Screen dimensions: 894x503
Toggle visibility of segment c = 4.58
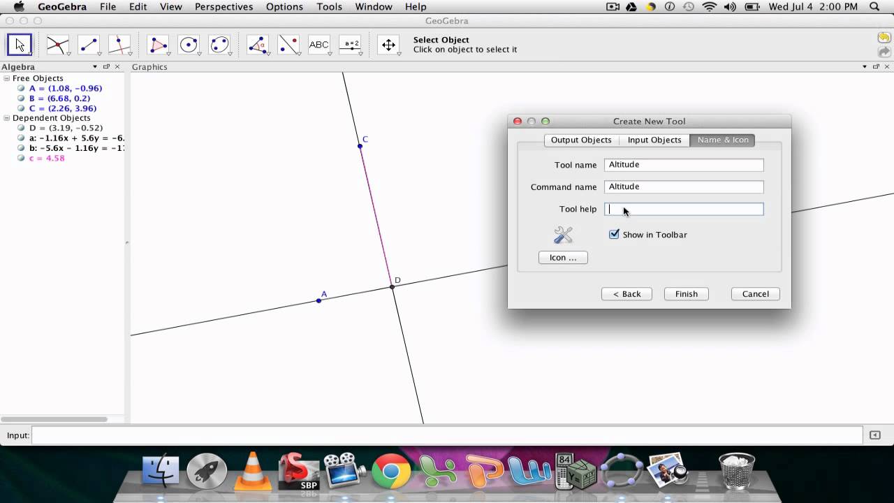click(x=22, y=158)
